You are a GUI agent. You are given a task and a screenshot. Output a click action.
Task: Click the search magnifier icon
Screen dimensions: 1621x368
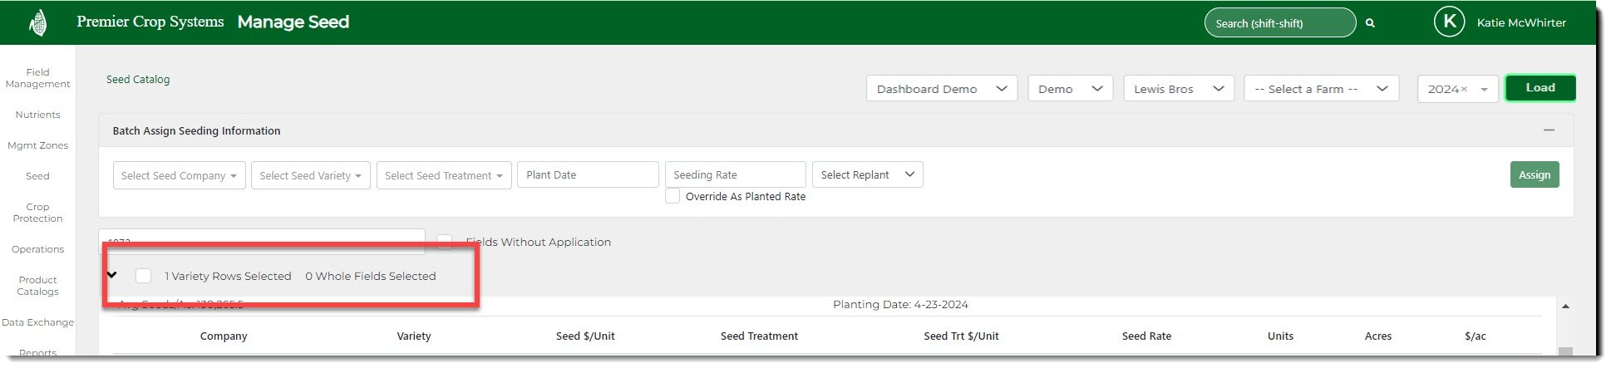point(1370,23)
